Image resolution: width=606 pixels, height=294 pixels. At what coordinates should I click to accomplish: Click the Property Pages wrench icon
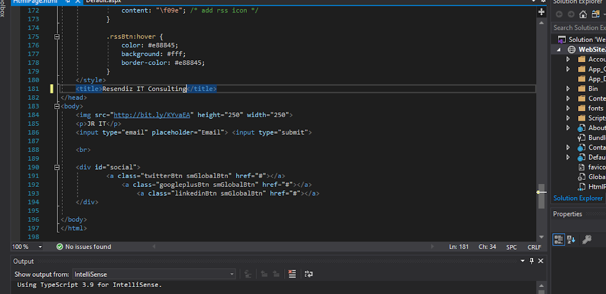pos(586,240)
